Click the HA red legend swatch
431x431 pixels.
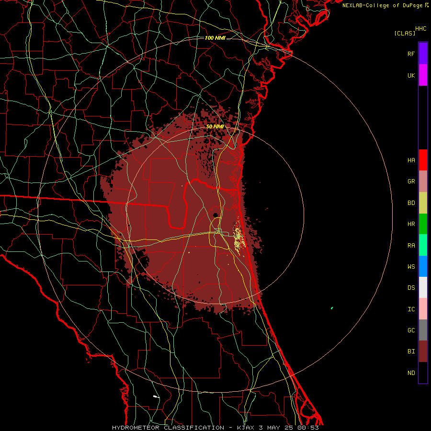click(x=423, y=160)
